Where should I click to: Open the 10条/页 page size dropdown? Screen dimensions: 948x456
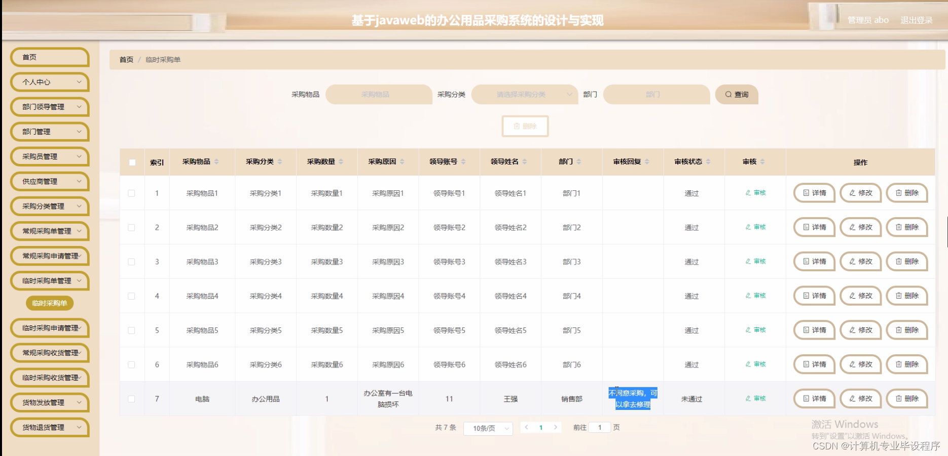[x=488, y=428]
